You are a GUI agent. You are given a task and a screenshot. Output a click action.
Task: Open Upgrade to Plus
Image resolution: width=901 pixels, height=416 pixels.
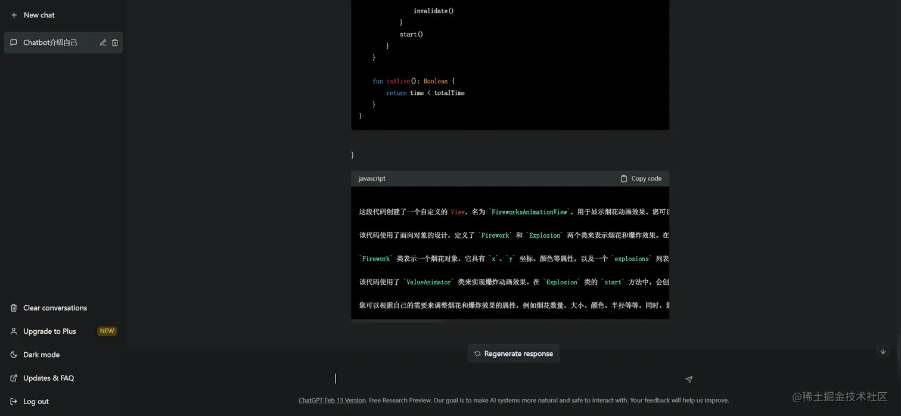pos(63,331)
